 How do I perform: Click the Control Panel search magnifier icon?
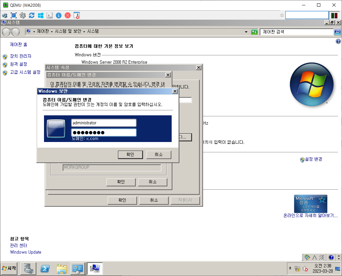coord(337,32)
